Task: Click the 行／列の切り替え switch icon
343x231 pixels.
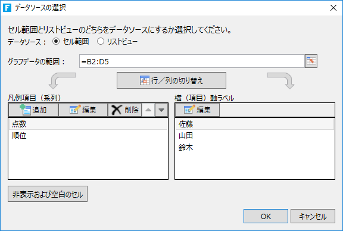Action: pyautogui.click(x=145, y=80)
